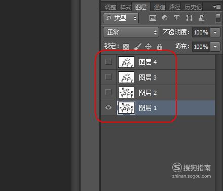Open the layers panel flyout menu

217,7
